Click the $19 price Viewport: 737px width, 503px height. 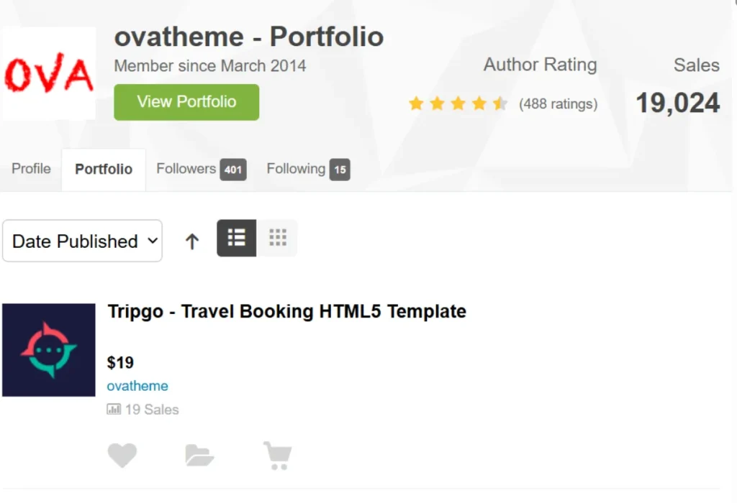pos(120,363)
